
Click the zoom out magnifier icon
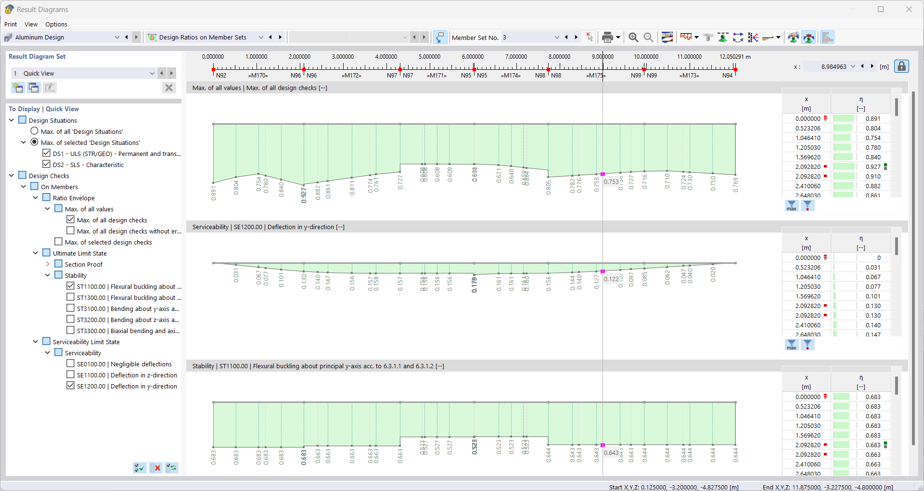coord(648,37)
